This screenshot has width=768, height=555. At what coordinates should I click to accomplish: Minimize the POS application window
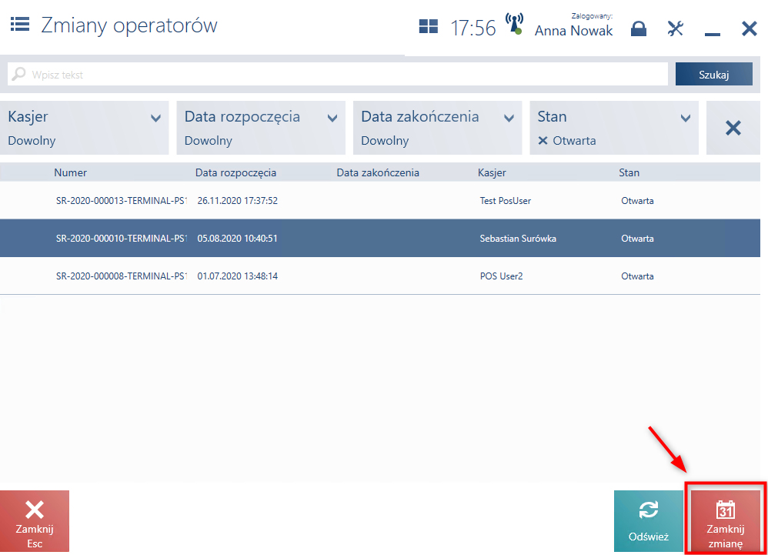click(712, 34)
